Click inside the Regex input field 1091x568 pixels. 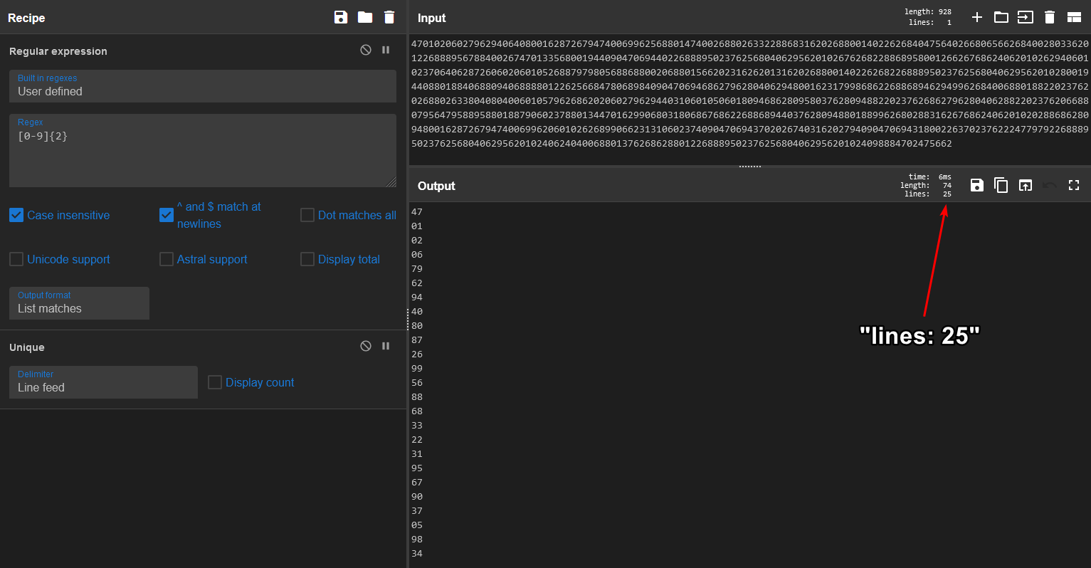(x=202, y=157)
